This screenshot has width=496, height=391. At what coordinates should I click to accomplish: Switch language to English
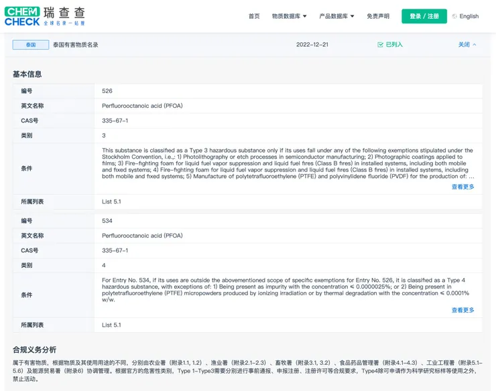(x=469, y=16)
